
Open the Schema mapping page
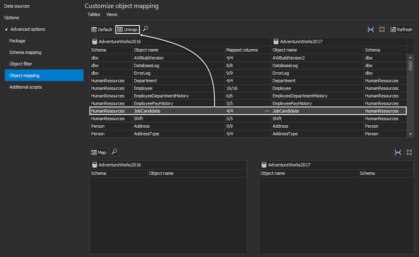[25, 52]
